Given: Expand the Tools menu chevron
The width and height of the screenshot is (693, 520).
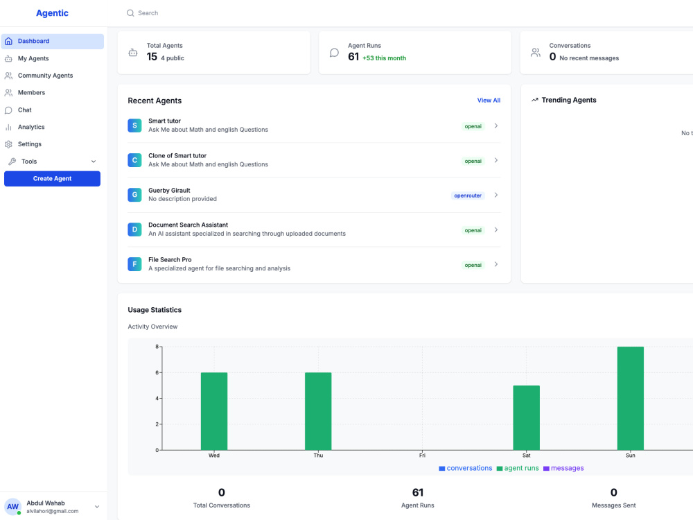Looking at the screenshot, I should (94, 162).
